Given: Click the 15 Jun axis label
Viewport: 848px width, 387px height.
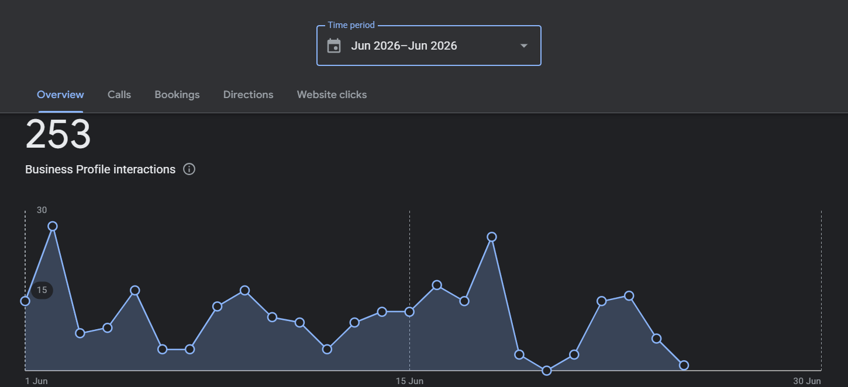Looking at the screenshot, I should coord(409,381).
